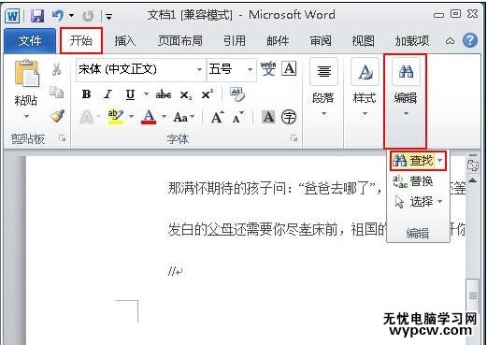Apply the red font color
Screen dimensions: 487x345
[149, 117]
